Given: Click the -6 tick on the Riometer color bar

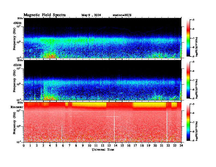Looking at the screenshot, I should coord(193,113).
